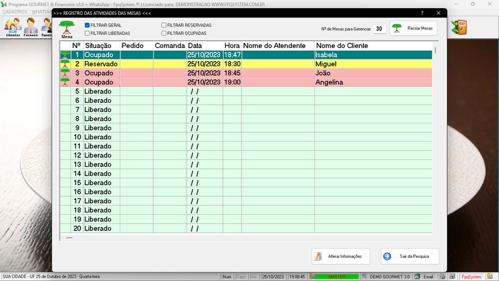Select the row 13 Liberado cell
Viewport: 499px width, 281px height.
click(x=102, y=164)
